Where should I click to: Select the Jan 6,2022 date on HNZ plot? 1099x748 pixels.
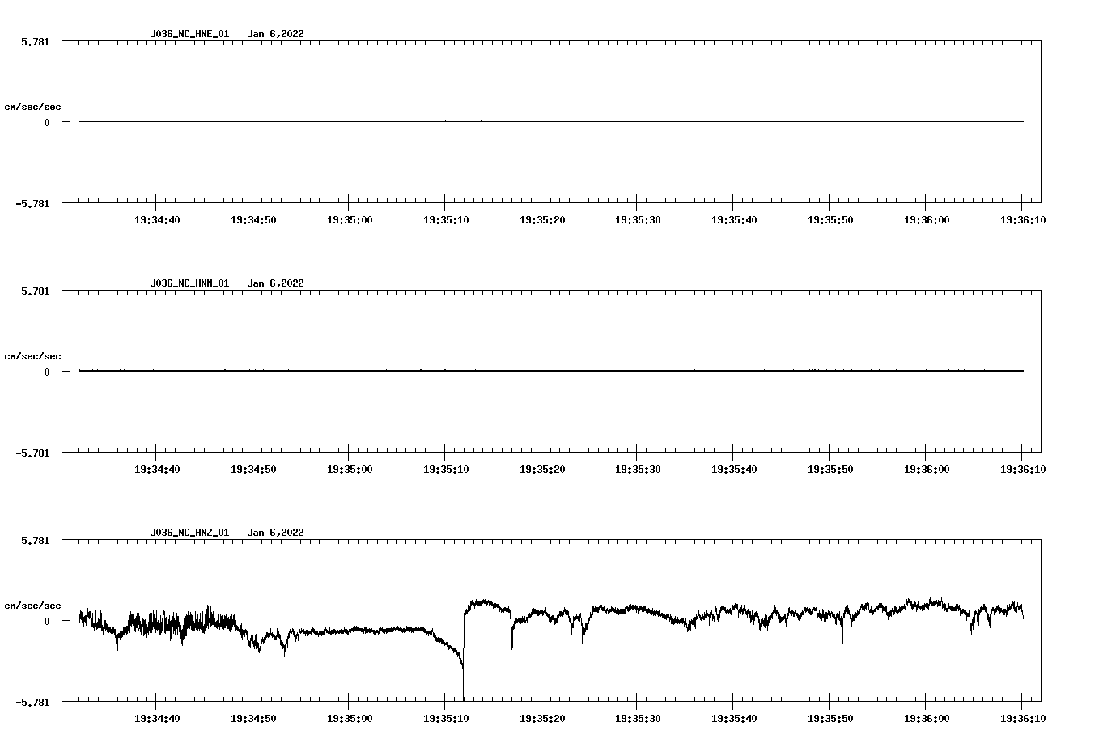(276, 533)
